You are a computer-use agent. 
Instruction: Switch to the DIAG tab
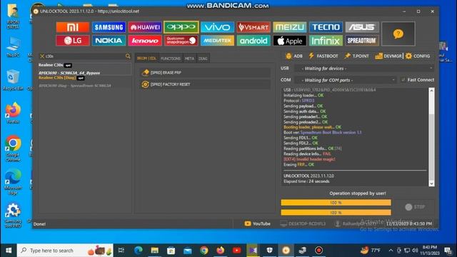203,59
